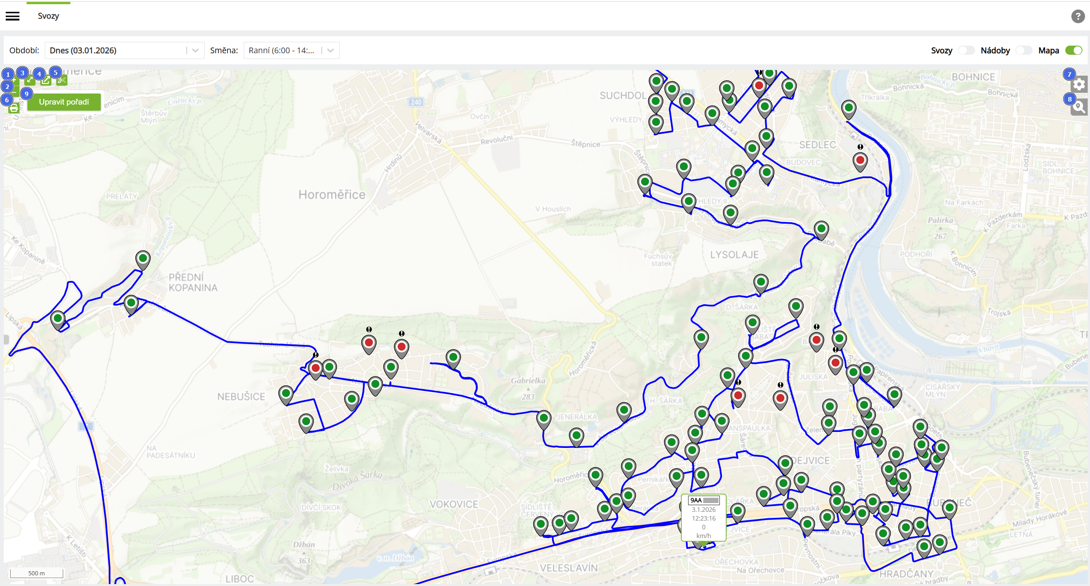Click the 9AA vehicle info popup

pyautogui.click(x=703, y=518)
